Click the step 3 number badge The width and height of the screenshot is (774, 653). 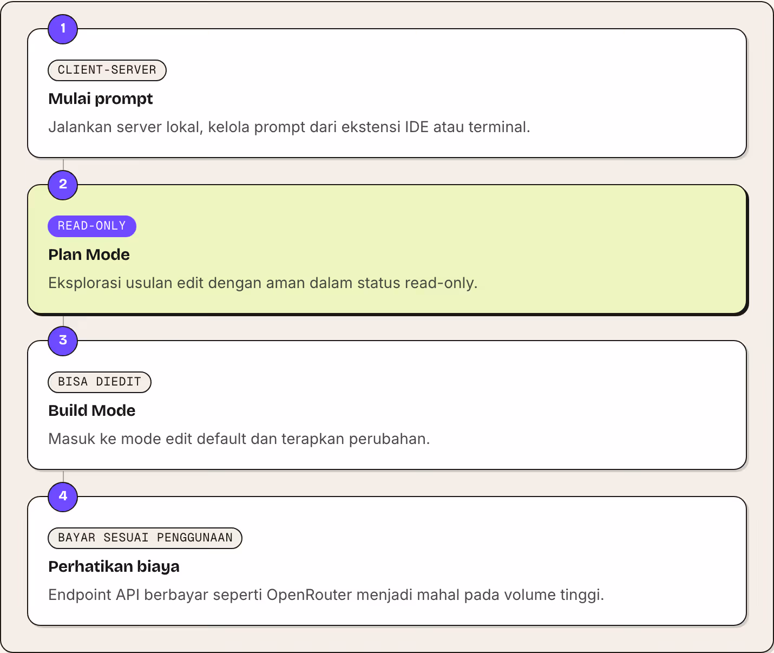point(63,341)
